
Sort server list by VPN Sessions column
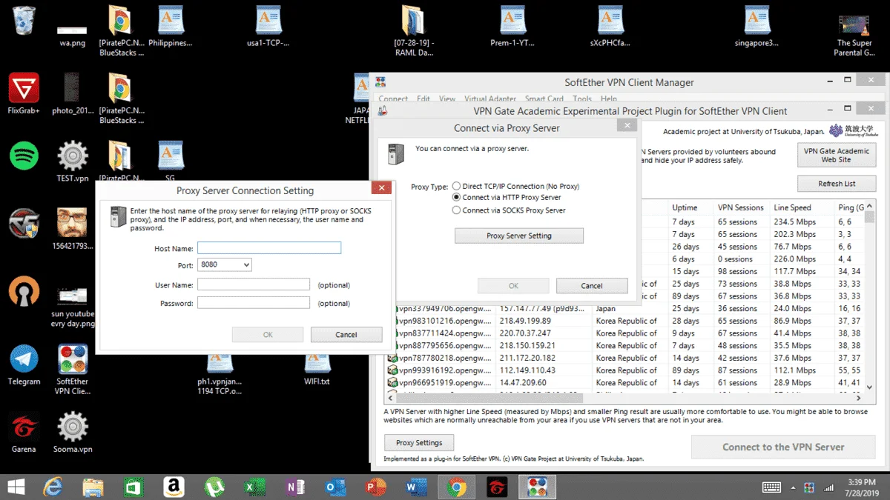pyautogui.click(x=742, y=207)
